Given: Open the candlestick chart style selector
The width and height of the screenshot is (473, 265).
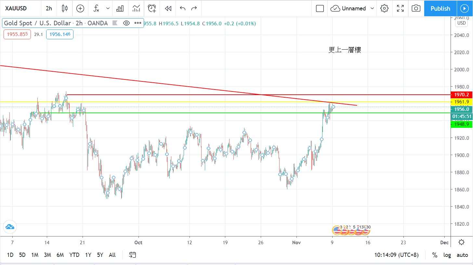Looking at the screenshot, I should (x=65, y=8).
